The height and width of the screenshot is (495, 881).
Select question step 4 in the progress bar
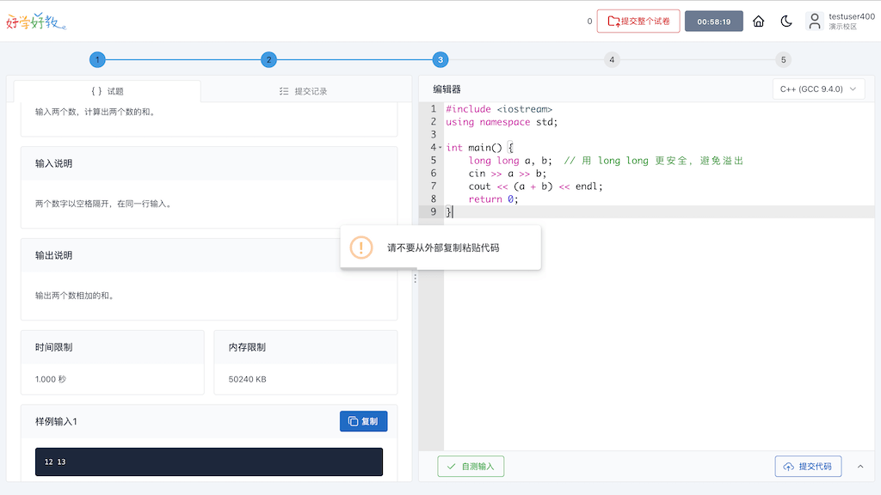click(x=612, y=59)
